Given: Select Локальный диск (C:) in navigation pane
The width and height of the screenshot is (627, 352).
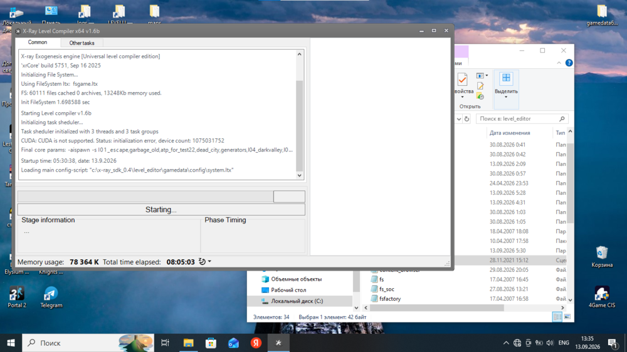Looking at the screenshot, I should point(297,301).
